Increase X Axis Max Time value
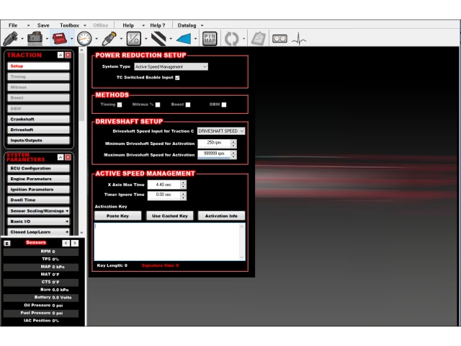This screenshot has width=461, height=346. tap(183, 182)
